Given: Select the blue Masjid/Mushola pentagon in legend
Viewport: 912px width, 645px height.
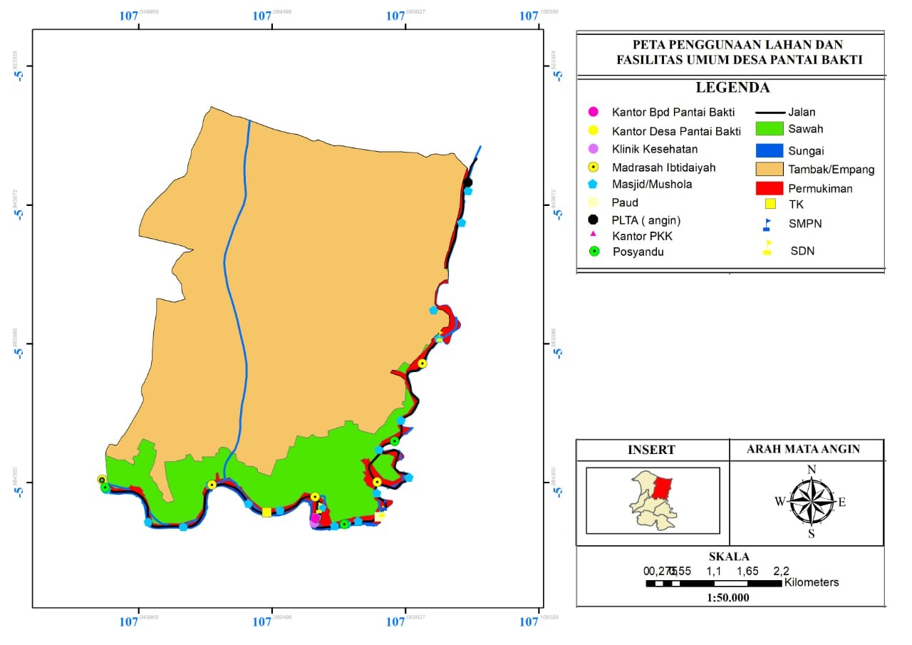Looking at the screenshot, I should tap(591, 185).
